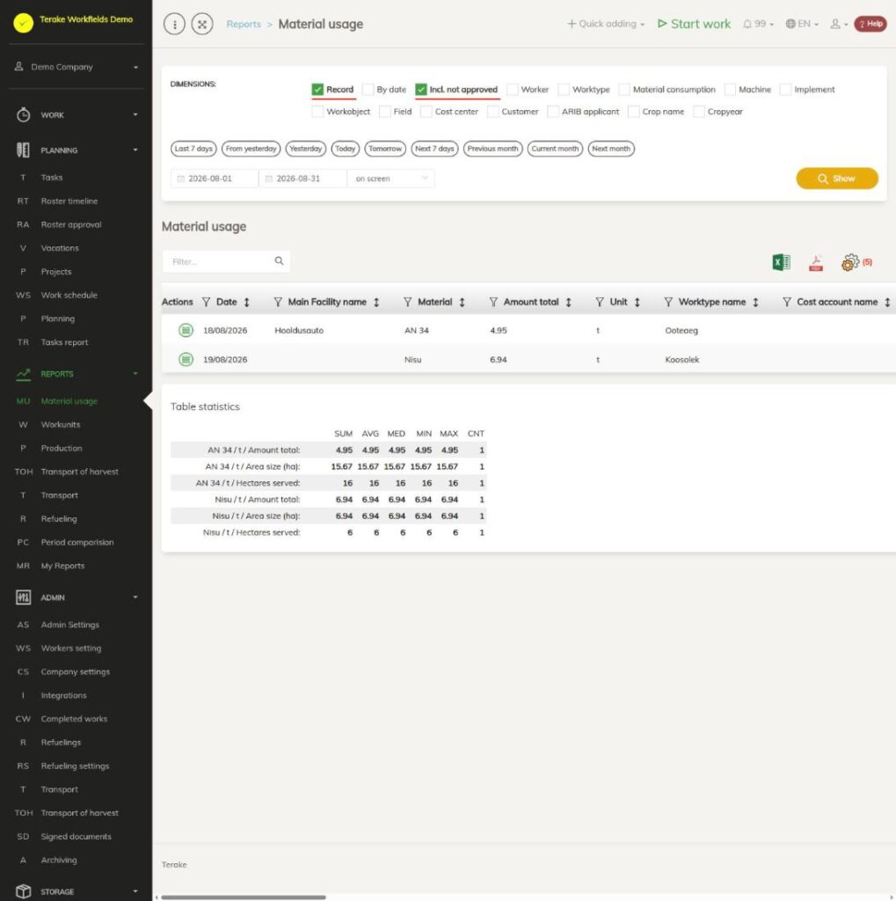Click the Show button
896x901 pixels.
point(837,179)
